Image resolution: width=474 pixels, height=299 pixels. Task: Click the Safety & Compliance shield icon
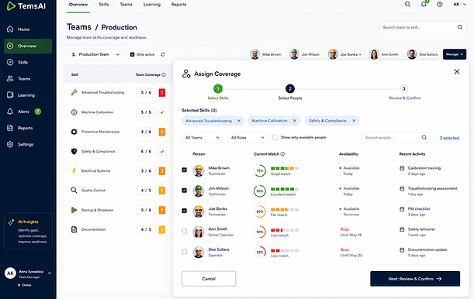74,151
